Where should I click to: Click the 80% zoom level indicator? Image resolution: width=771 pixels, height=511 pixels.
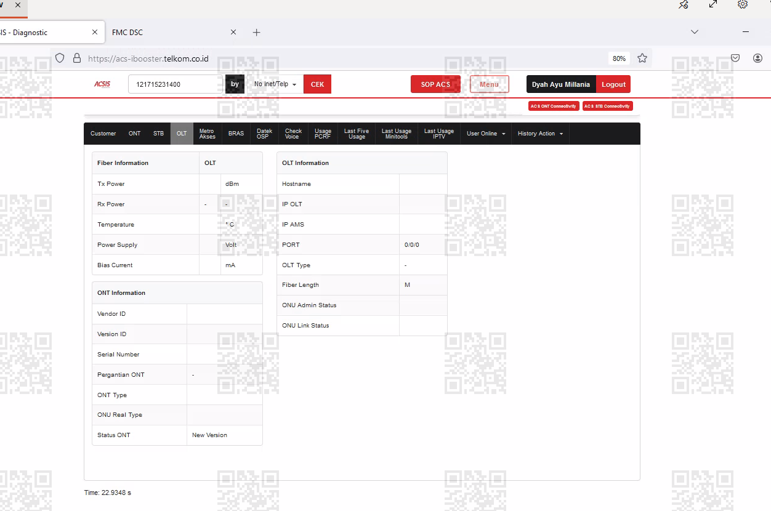(619, 58)
